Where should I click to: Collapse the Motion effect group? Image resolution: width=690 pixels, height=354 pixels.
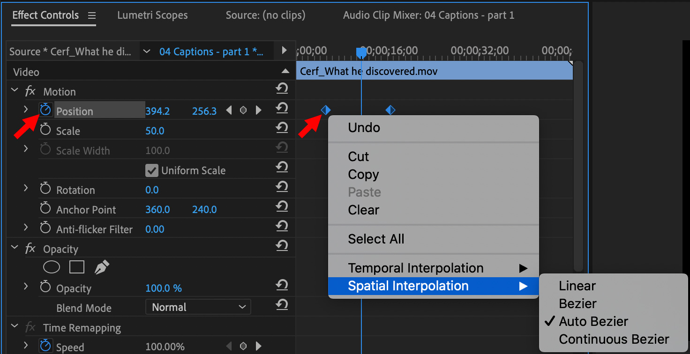[x=15, y=90]
